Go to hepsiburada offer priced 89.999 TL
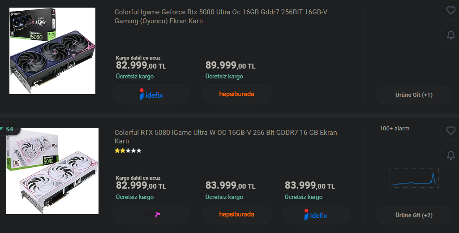This screenshot has width=459, height=233. click(x=236, y=95)
